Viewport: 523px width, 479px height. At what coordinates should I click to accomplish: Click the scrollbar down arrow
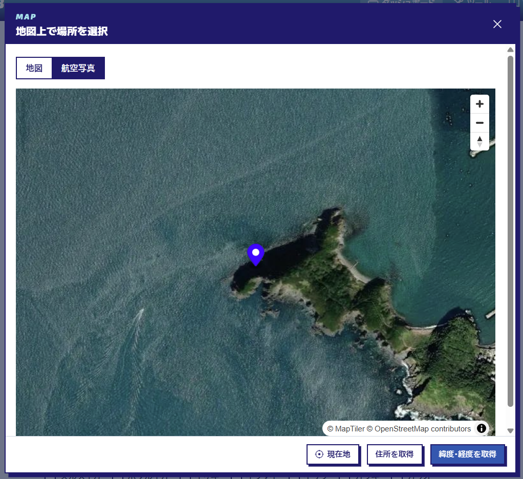tap(510, 430)
